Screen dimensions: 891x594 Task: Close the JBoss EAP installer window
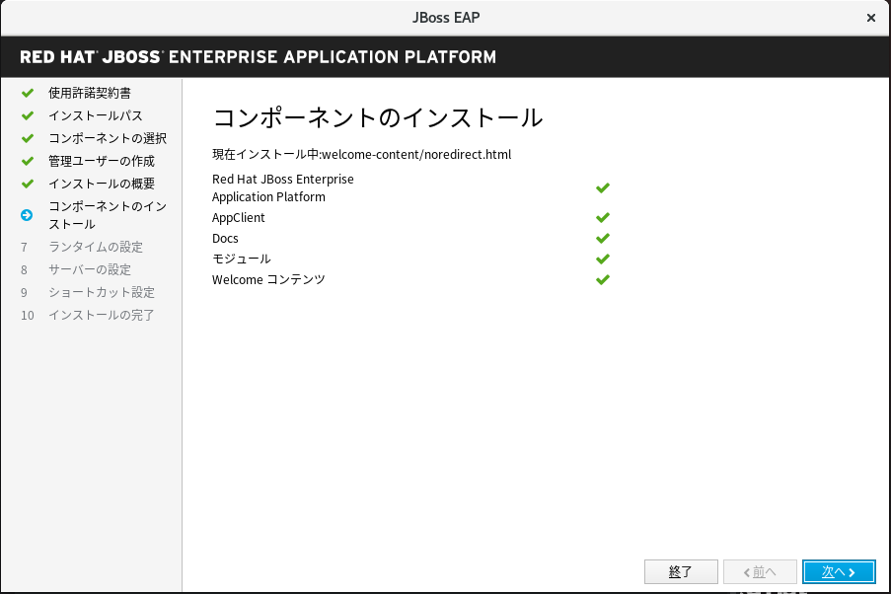tap(871, 18)
